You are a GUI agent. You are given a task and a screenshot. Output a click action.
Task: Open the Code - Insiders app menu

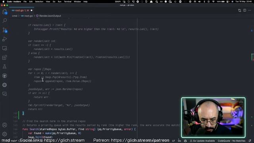(14, 2)
